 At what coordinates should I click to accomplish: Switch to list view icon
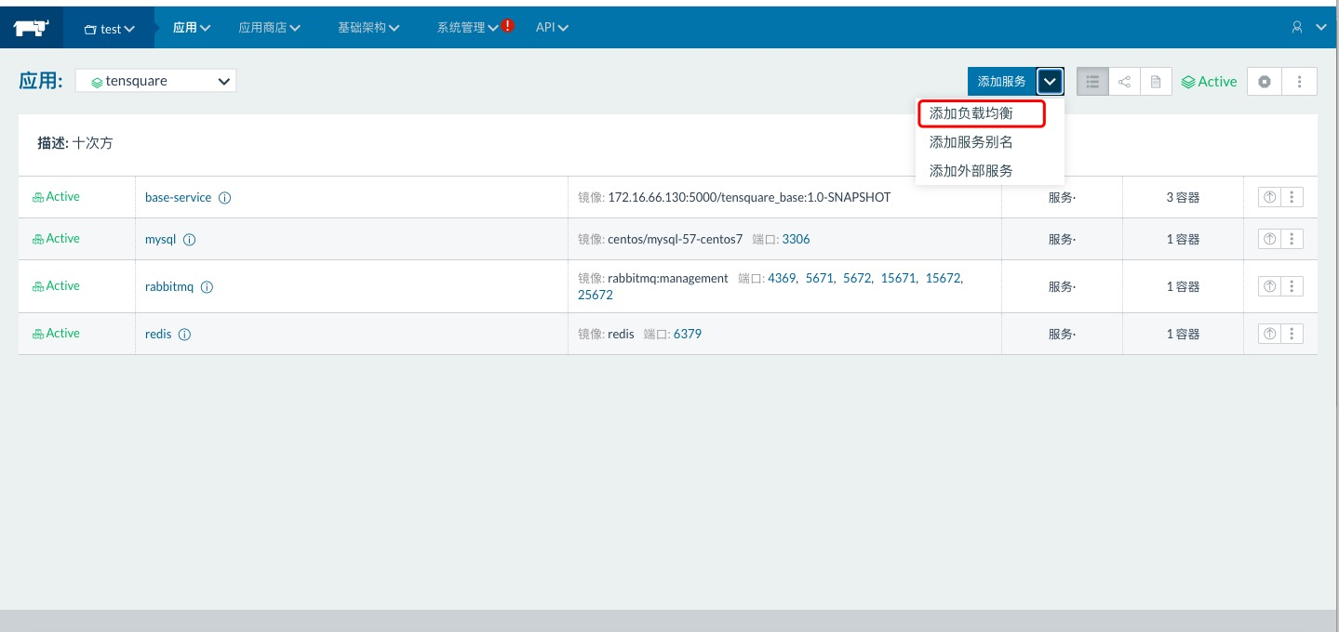click(1093, 82)
